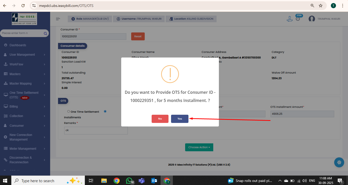
Task: Expand New Connection Management chevron
Action: coord(44,137)
